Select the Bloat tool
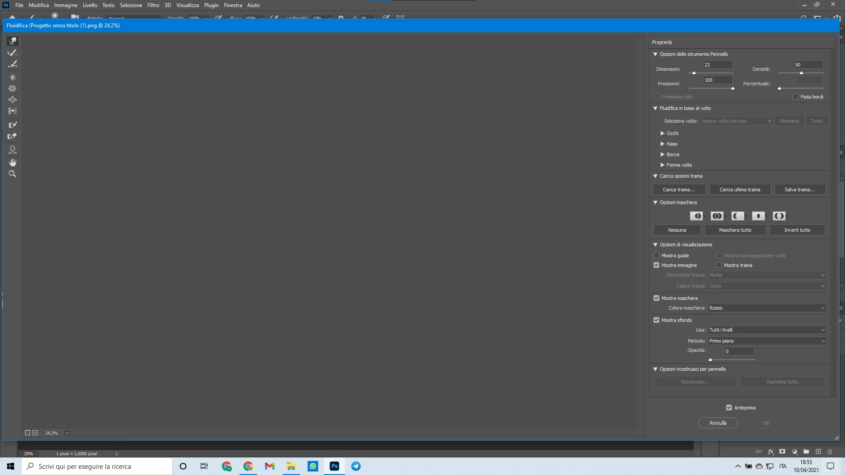Viewport: 845px width, 475px height. pos(12,100)
